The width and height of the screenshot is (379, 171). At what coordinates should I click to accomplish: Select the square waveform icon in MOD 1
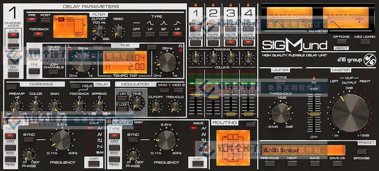pyautogui.click(x=99, y=141)
